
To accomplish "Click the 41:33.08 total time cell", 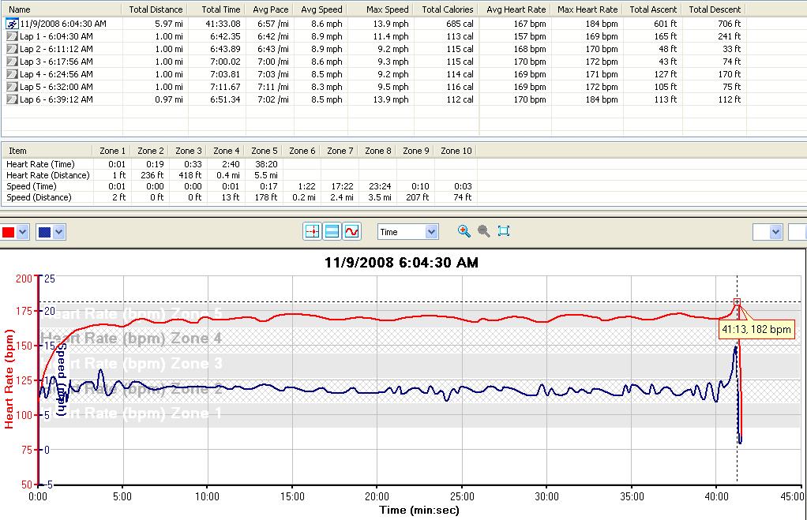I will (223, 24).
